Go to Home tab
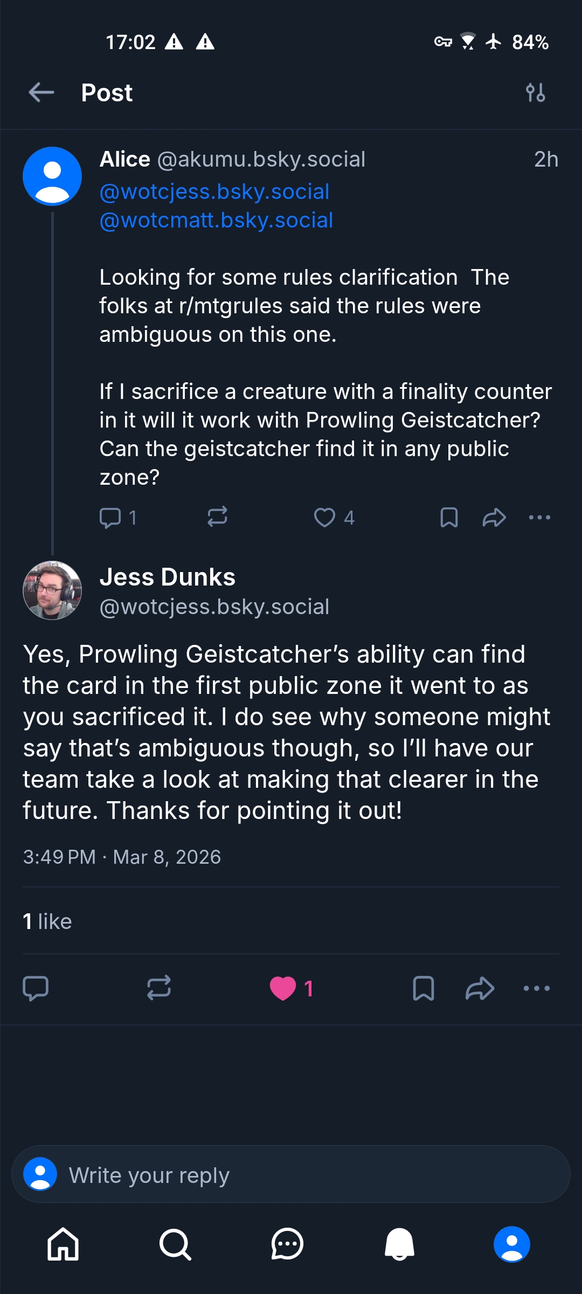 pos(63,1244)
